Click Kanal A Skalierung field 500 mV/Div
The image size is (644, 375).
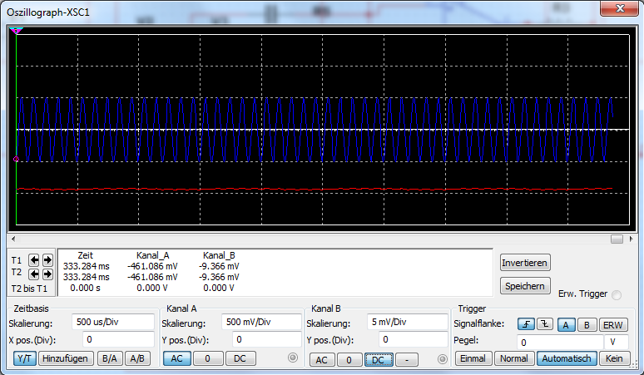click(x=261, y=322)
